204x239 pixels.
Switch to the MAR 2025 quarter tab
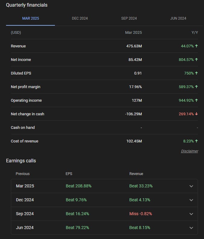click(x=30, y=18)
